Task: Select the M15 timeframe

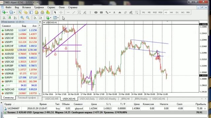Action: click(x=155, y=12)
